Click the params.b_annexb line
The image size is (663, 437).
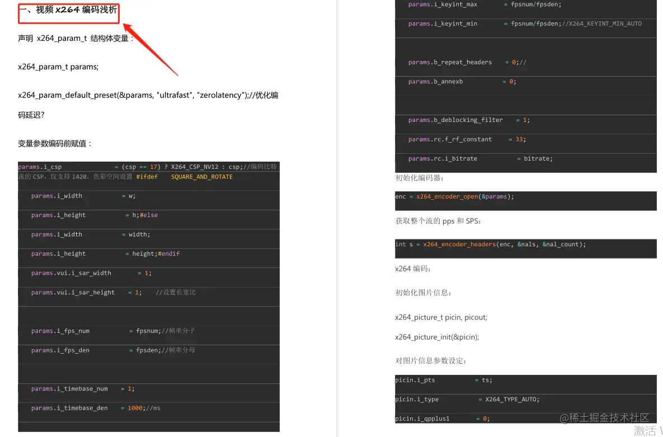coord(462,82)
